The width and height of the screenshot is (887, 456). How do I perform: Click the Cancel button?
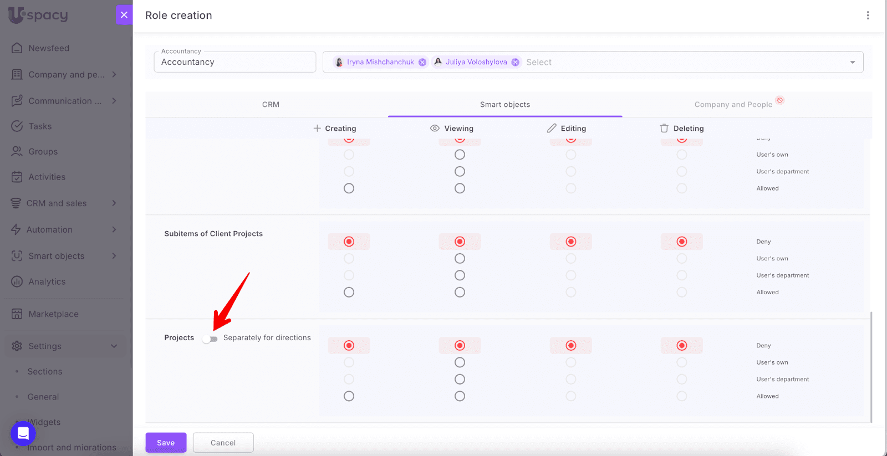click(223, 443)
